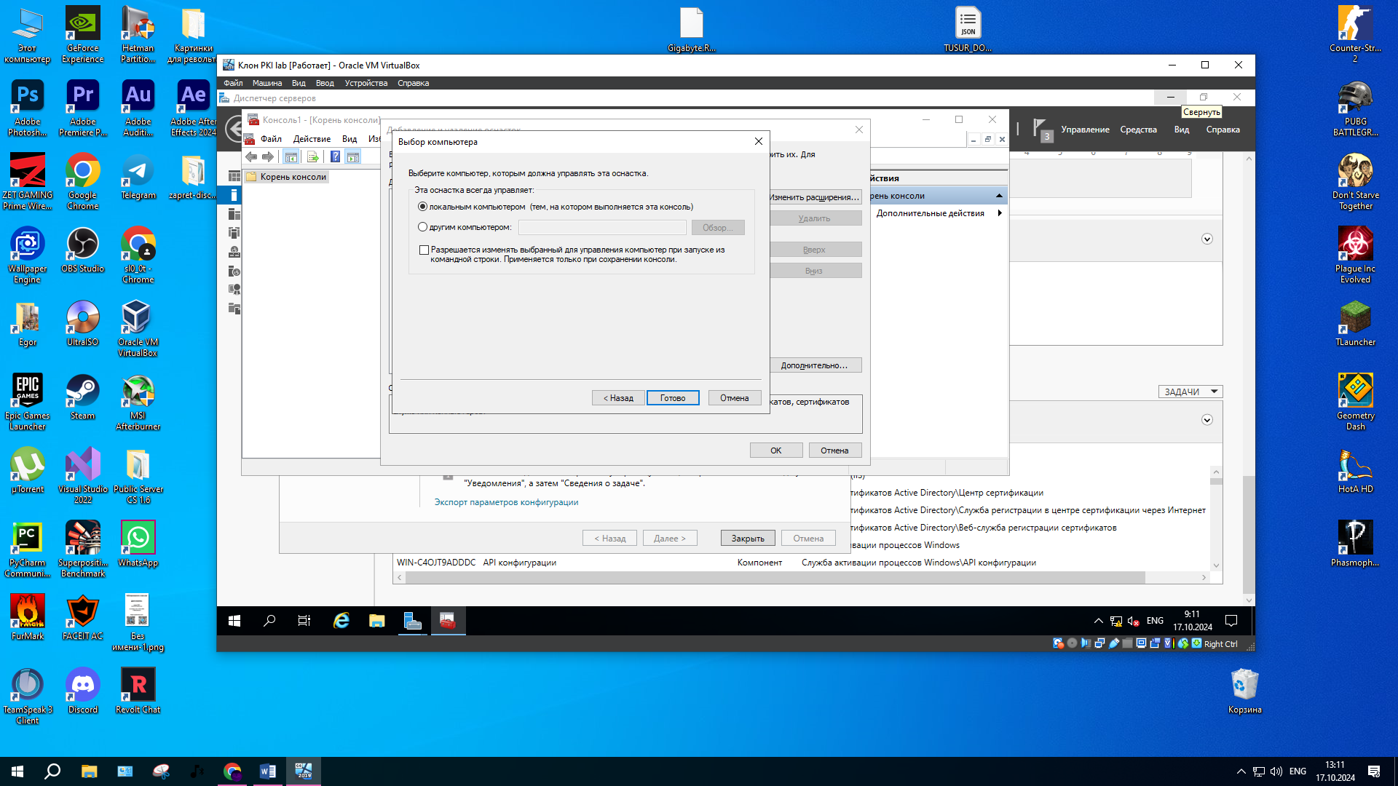Open the Discord desktop shortcut
The image size is (1398, 786).
pos(82,691)
